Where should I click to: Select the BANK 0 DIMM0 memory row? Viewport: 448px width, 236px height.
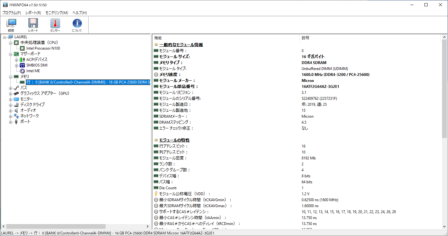point(88,82)
